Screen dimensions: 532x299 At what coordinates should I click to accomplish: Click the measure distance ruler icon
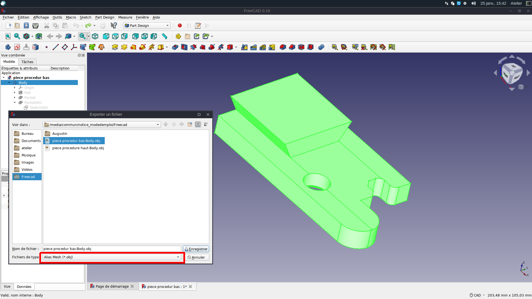[165, 36]
